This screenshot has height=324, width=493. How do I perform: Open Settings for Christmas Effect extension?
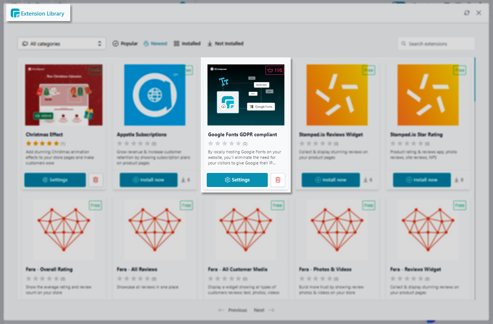click(55, 180)
